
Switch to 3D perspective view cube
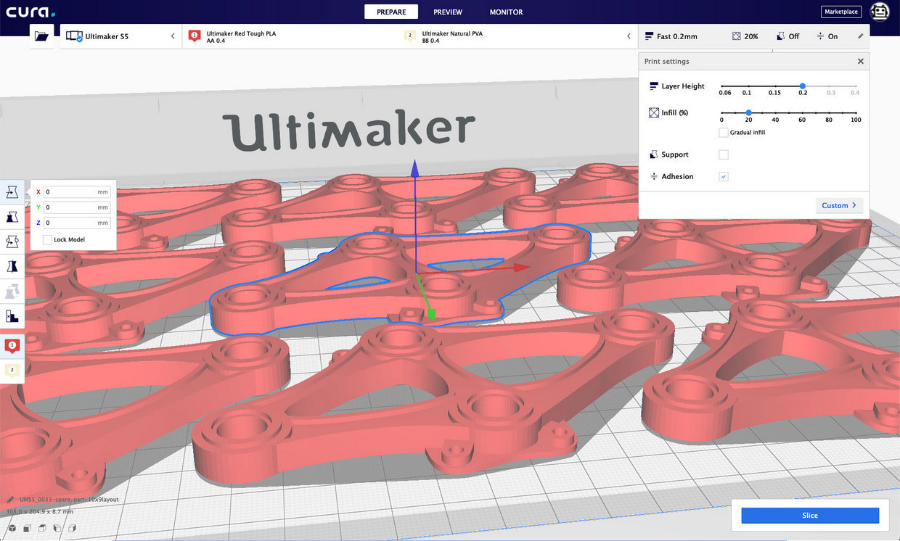click(x=12, y=528)
